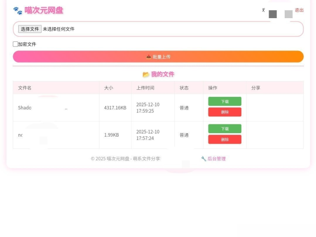Enable the 加密文件 checkbox
Screen dimensions: 316x237
pos(16,44)
